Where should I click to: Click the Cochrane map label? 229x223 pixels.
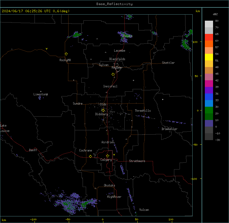point(86,150)
